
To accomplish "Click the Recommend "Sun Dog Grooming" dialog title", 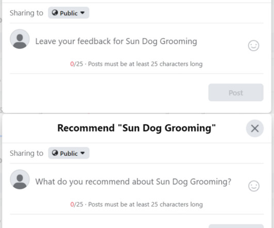I will pos(136,128).
